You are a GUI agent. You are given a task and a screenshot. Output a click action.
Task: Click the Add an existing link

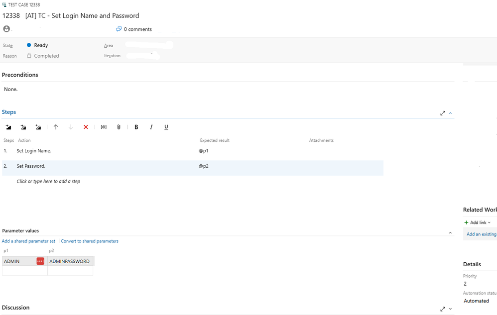pos(482,234)
